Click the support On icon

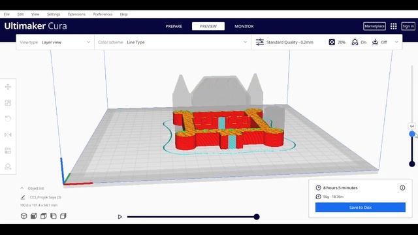(x=355, y=42)
